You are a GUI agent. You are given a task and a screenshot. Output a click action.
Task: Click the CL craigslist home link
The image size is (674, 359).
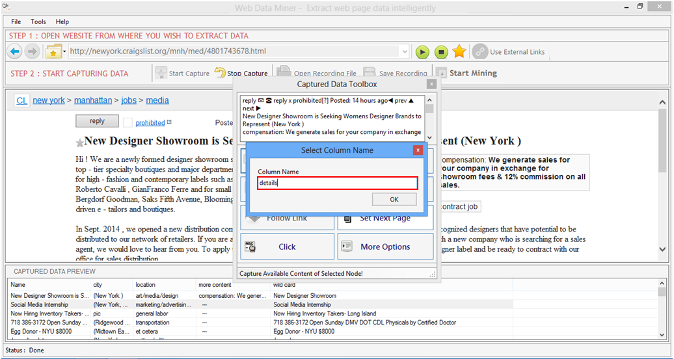point(22,101)
